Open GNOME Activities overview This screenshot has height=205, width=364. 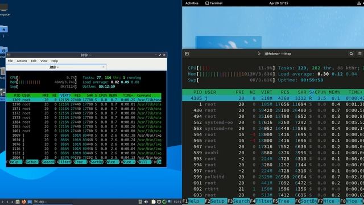pos(192,3)
